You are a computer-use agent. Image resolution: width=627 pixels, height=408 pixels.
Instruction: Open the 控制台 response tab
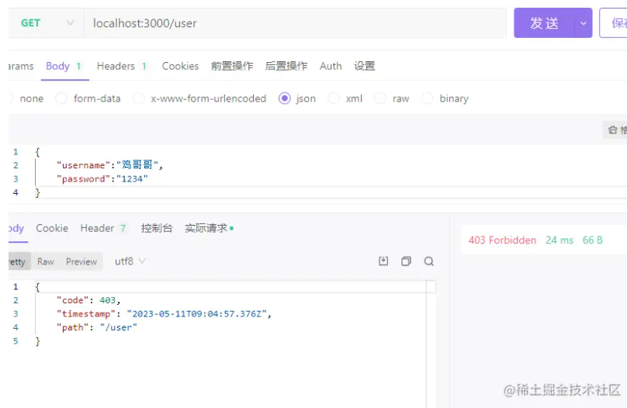(157, 228)
